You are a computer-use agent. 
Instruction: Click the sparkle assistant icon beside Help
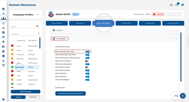click(x=183, y=96)
